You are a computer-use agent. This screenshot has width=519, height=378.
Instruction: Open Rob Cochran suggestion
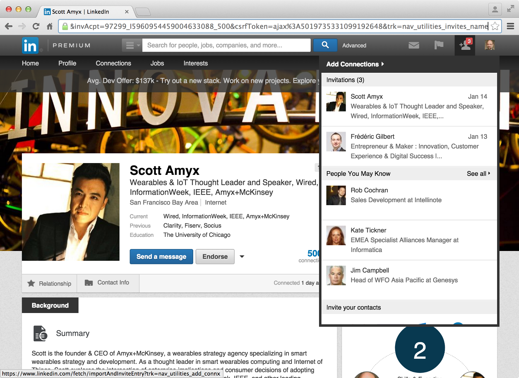click(x=409, y=200)
